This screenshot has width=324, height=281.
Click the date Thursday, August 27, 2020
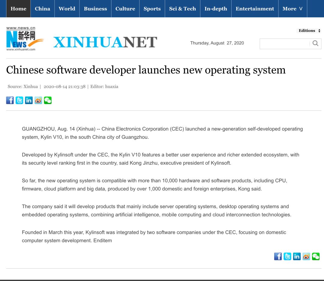tap(217, 43)
